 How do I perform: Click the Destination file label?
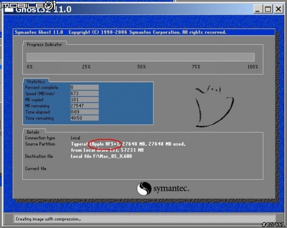click(39, 156)
